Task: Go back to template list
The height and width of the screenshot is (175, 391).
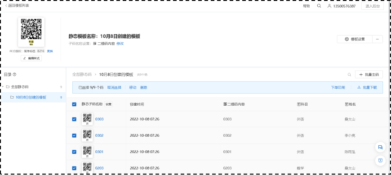Action: pos(17,5)
